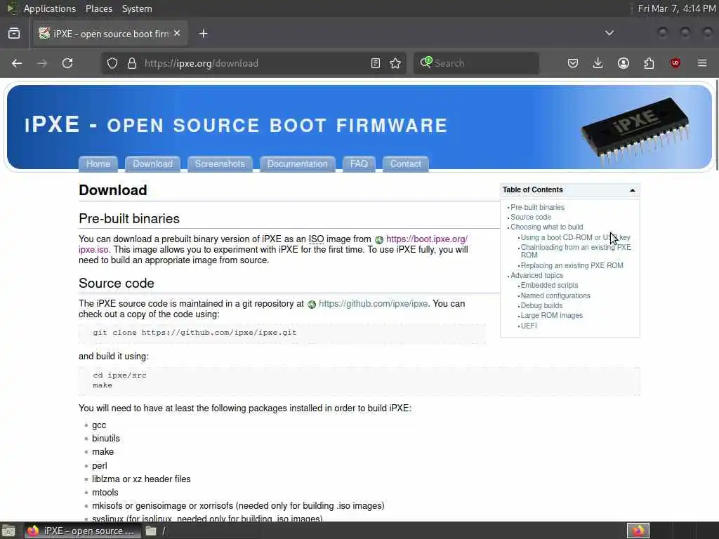Image resolution: width=719 pixels, height=539 pixels.
Task: Open the Home navigation tab
Action: [x=98, y=164]
